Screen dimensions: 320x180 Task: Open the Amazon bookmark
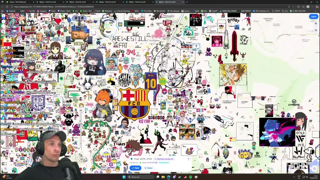click(186, 11)
